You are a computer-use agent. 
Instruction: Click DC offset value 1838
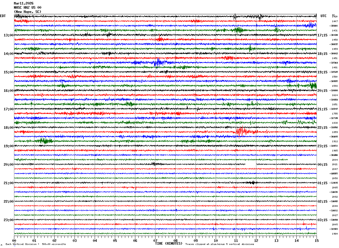point(335,123)
